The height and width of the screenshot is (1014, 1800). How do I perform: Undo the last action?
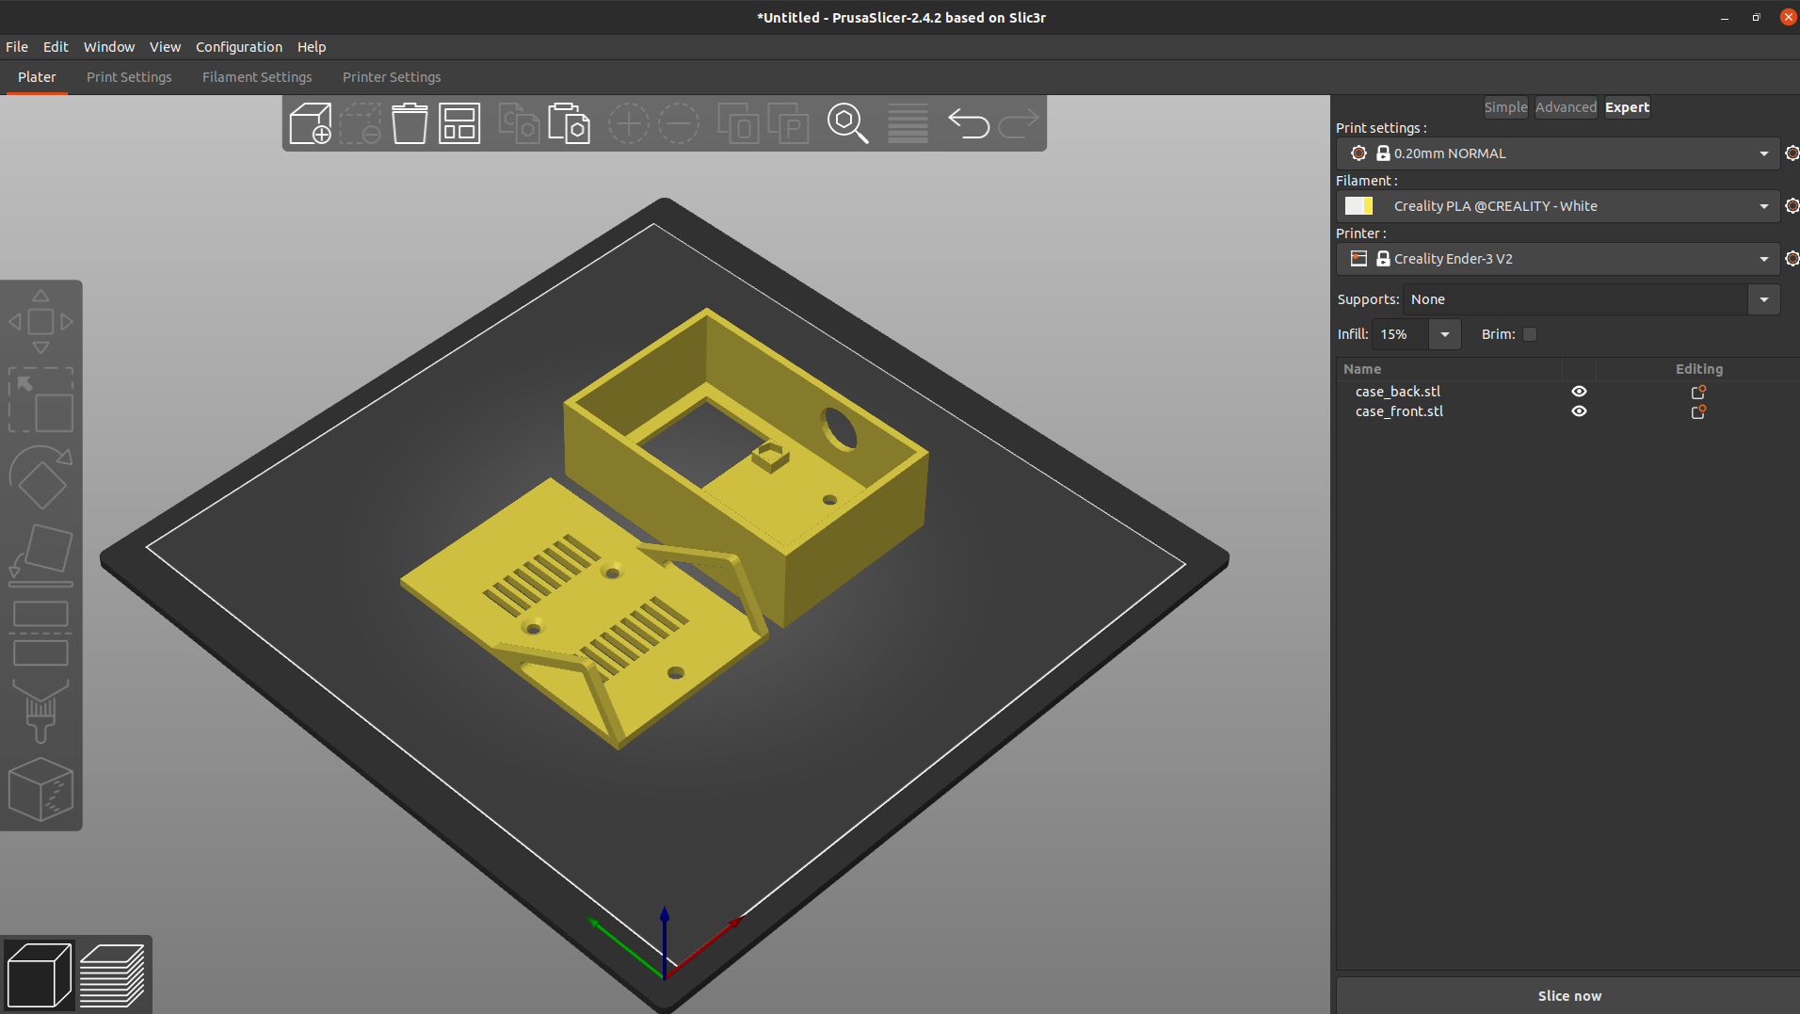tap(969, 123)
